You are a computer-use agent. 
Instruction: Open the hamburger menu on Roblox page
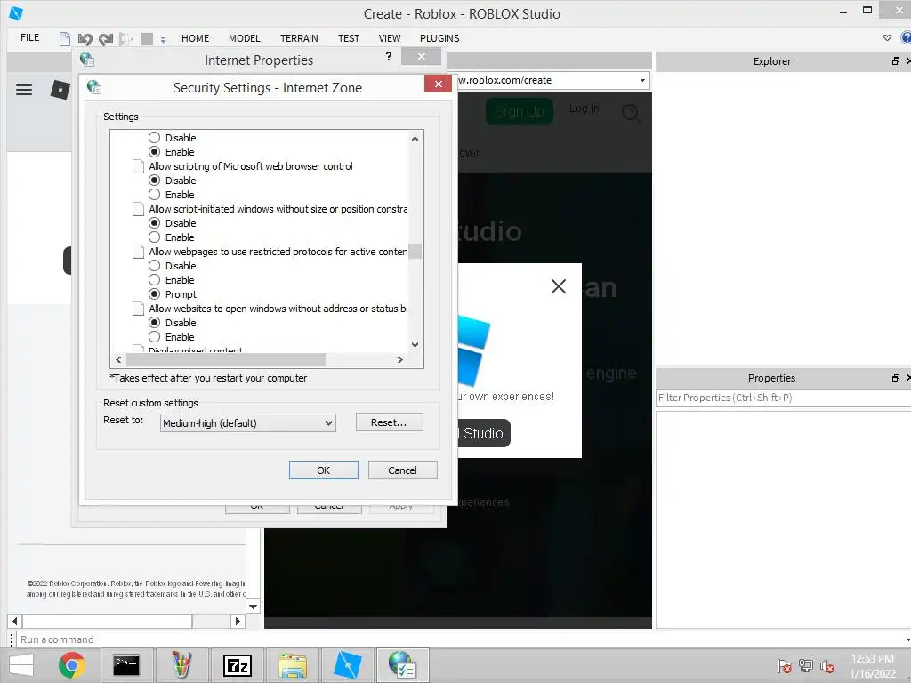click(x=24, y=90)
